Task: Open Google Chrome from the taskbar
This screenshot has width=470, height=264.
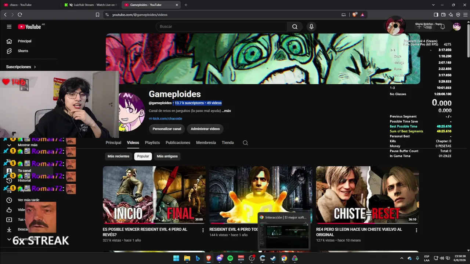Action: coord(284,258)
